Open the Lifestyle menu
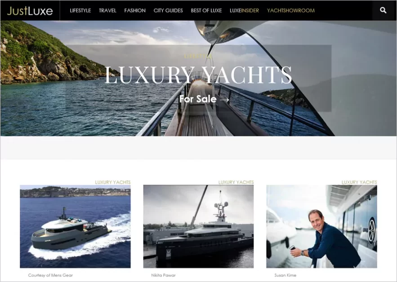The height and width of the screenshot is (282, 397). pos(80,11)
